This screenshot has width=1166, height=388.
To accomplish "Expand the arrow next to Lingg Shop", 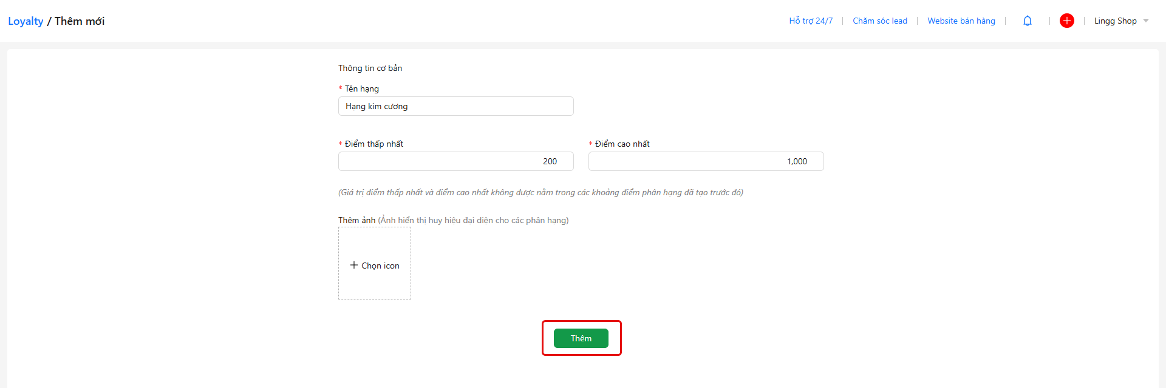I will point(1146,21).
